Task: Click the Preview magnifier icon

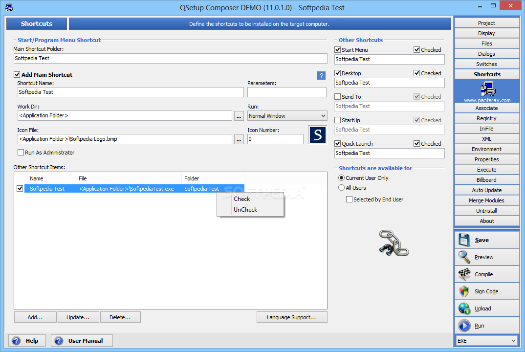Action: click(464, 257)
